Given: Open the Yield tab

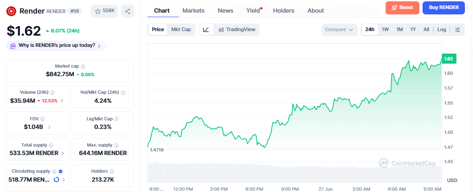Looking at the screenshot, I should pyautogui.click(x=253, y=10).
